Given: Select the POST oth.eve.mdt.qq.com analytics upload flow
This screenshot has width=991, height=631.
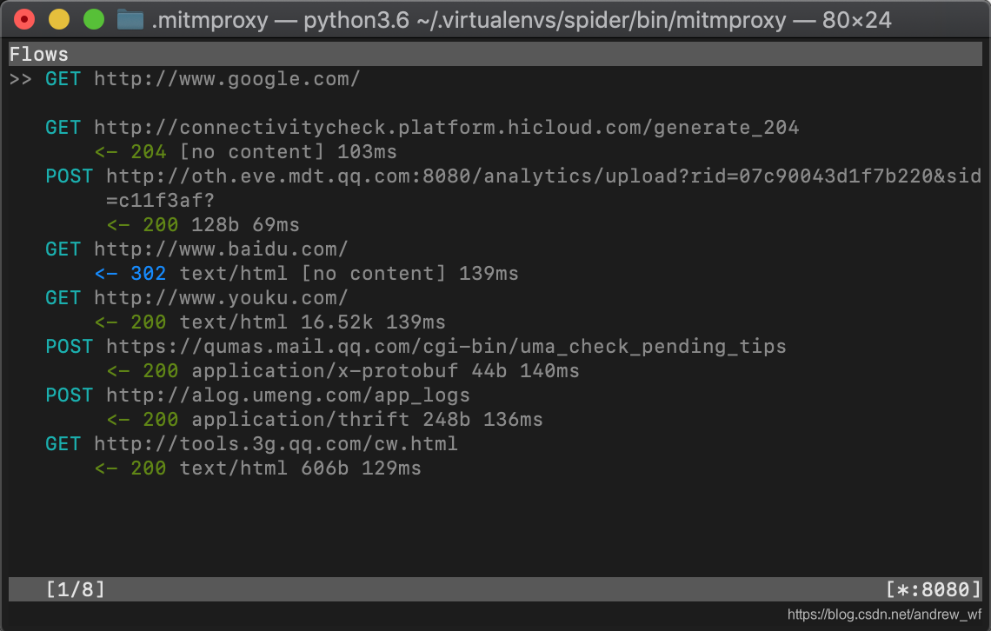Looking at the screenshot, I should click(513, 176).
